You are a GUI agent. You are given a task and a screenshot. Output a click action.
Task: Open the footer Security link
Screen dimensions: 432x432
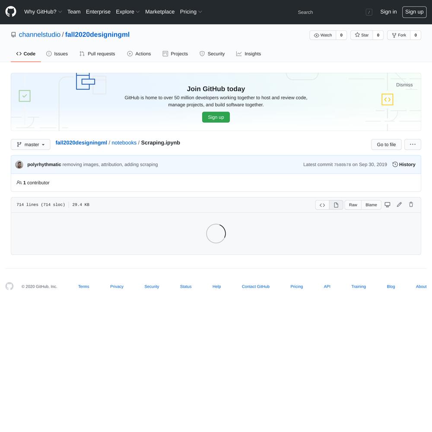click(x=152, y=286)
